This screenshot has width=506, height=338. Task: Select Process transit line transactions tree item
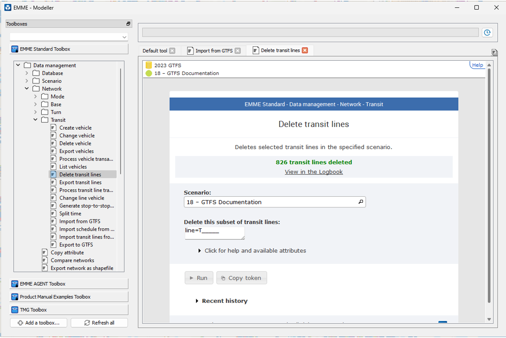click(86, 190)
